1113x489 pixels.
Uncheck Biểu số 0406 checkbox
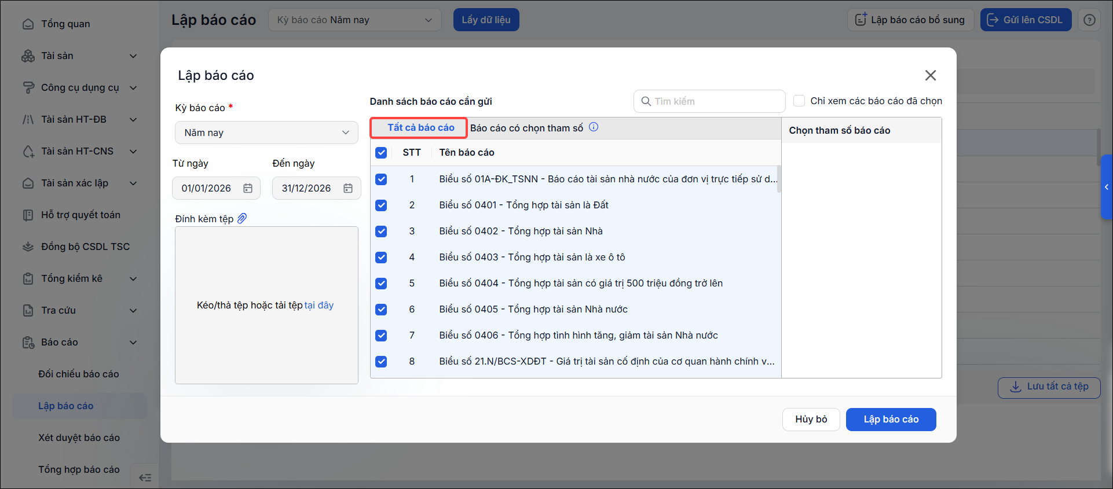[x=381, y=336]
